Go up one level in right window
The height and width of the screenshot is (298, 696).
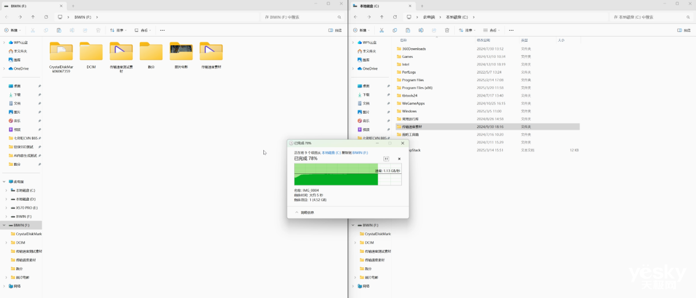[381, 17]
